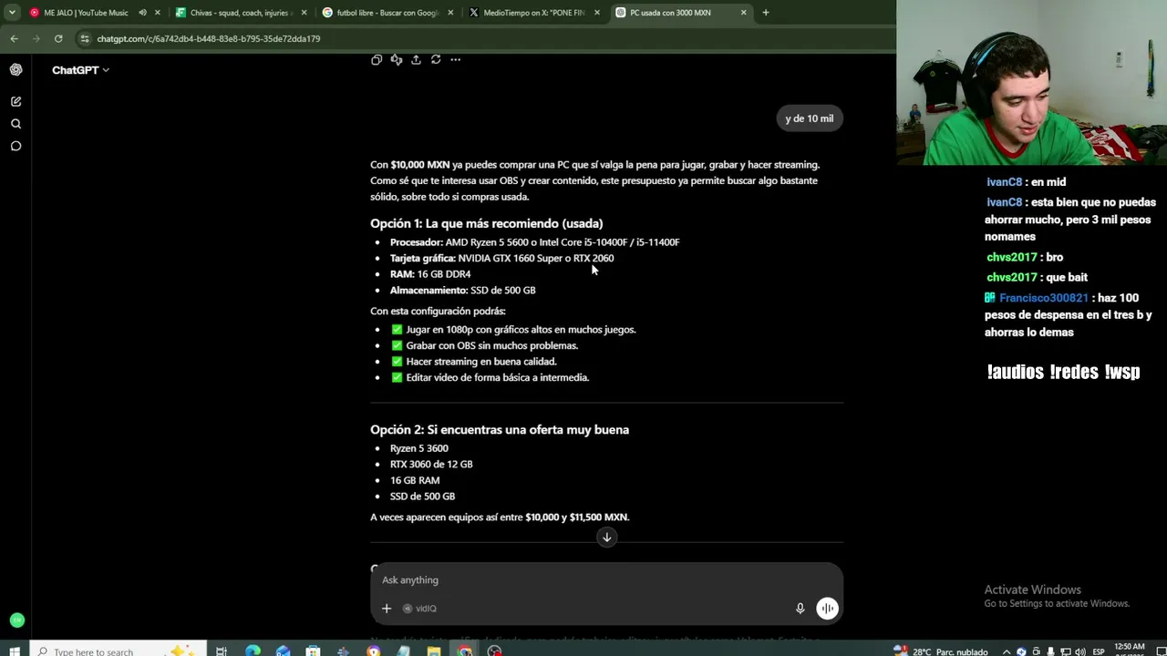The image size is (1167, 656).
Task: Focus the Ask anything message box
Action: click(x=606, y=580)
